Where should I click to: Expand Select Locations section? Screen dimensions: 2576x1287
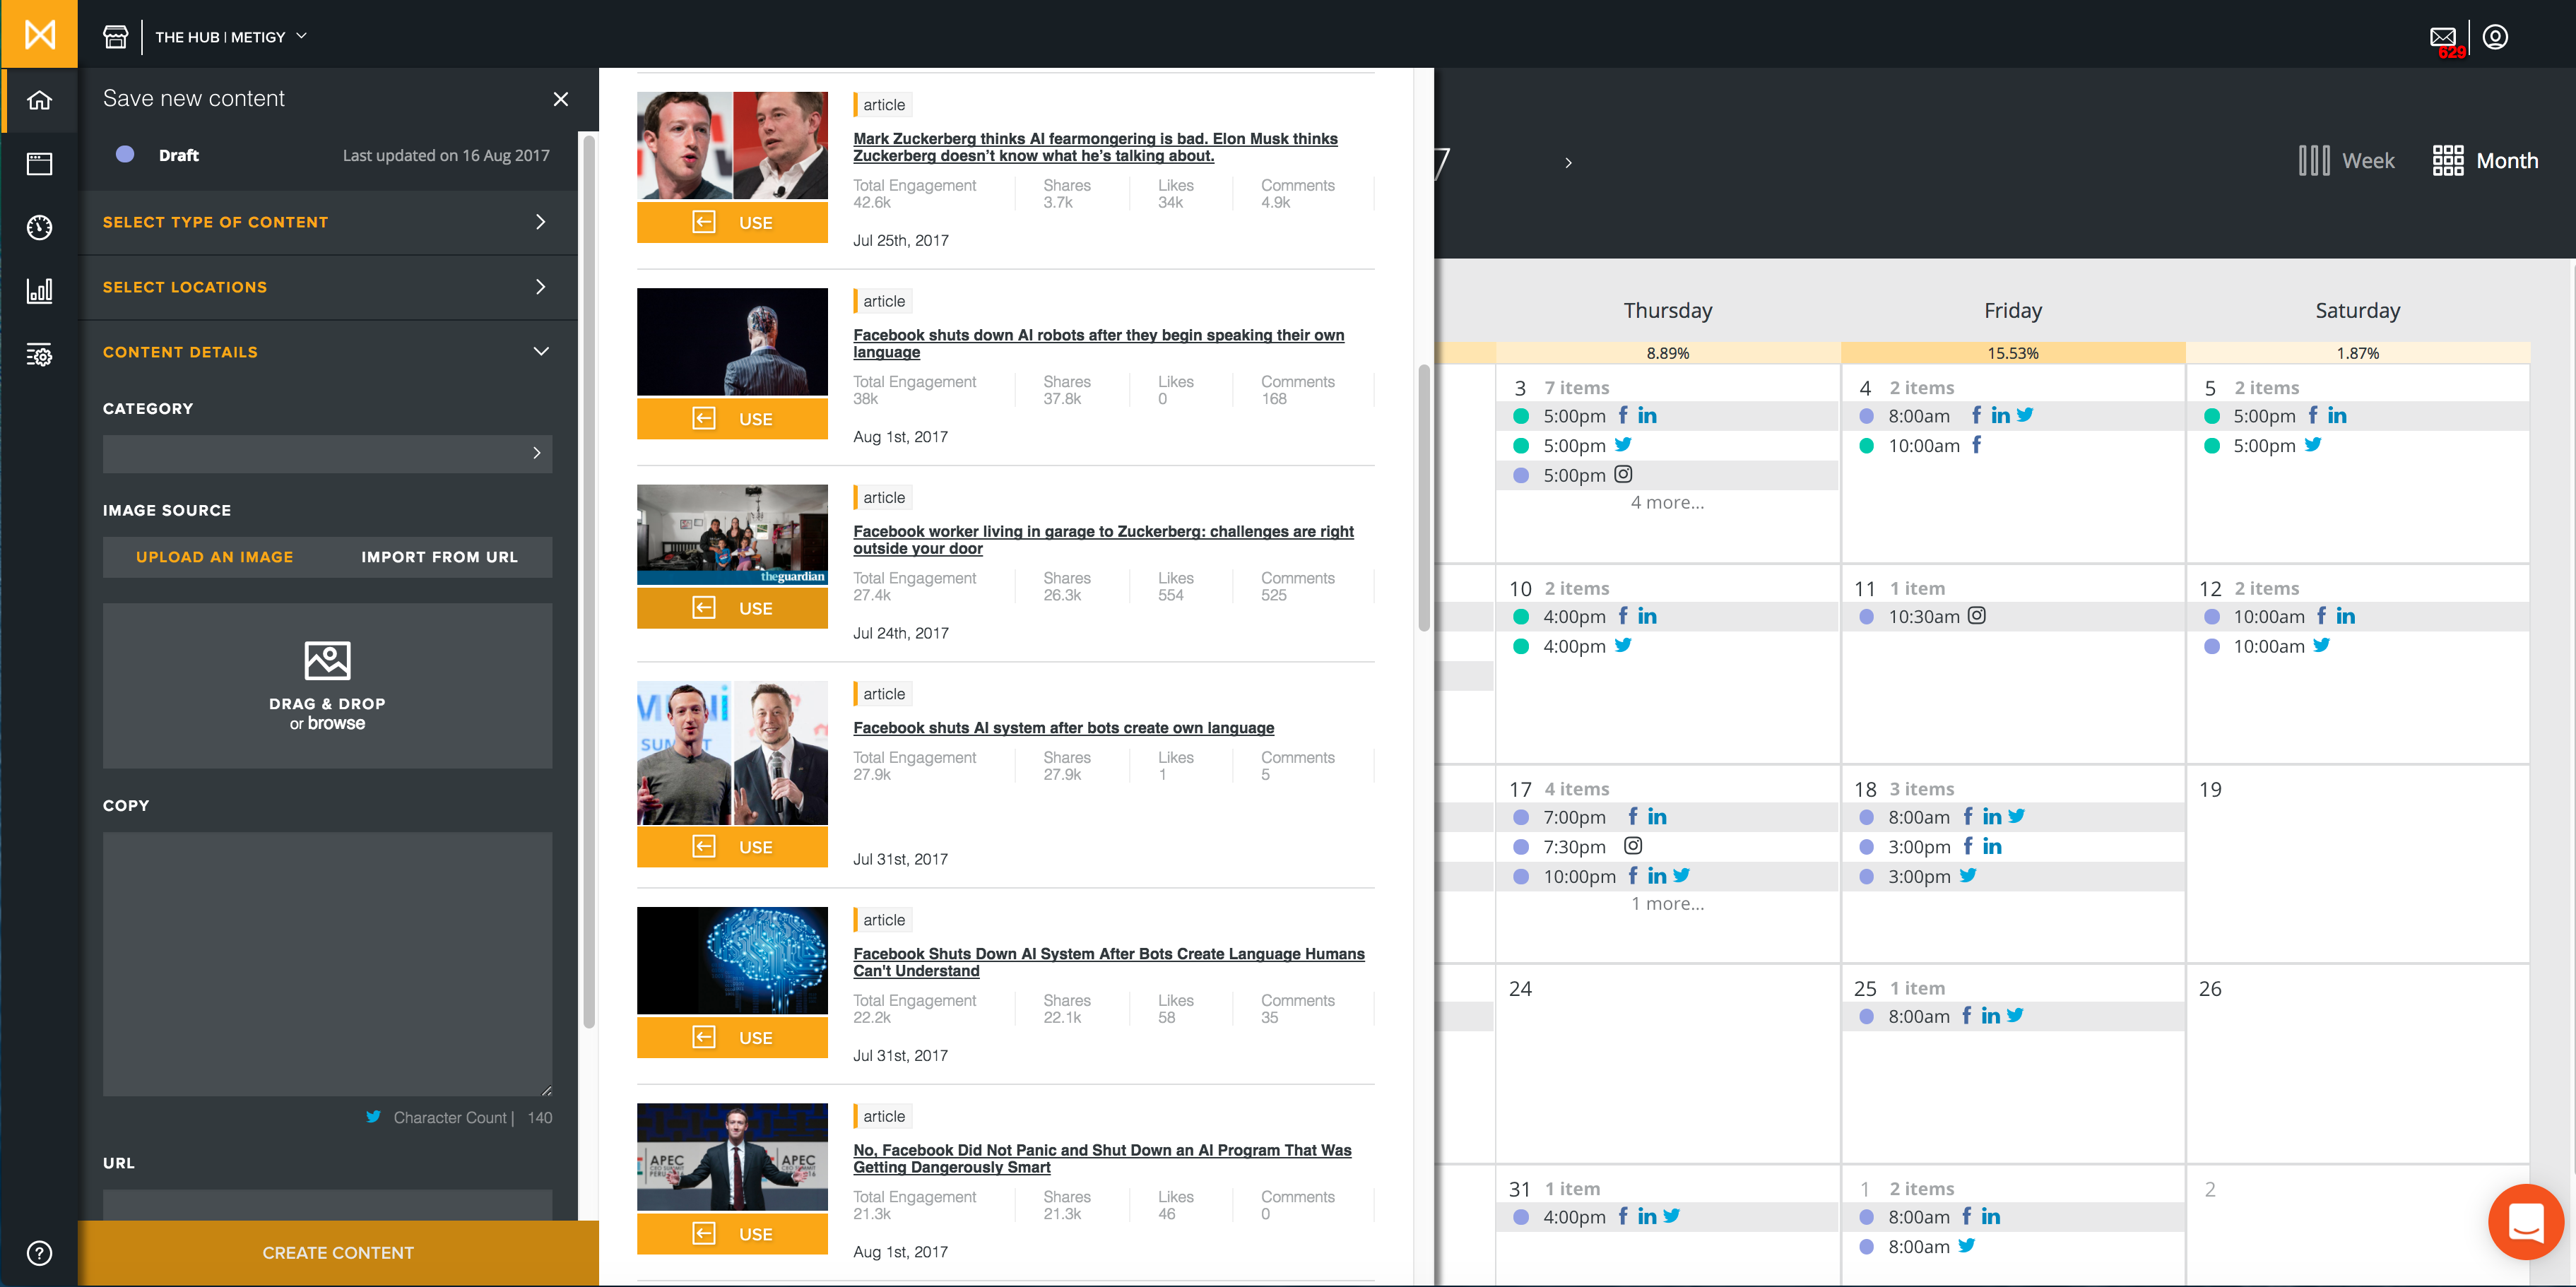tap(327, 287)
